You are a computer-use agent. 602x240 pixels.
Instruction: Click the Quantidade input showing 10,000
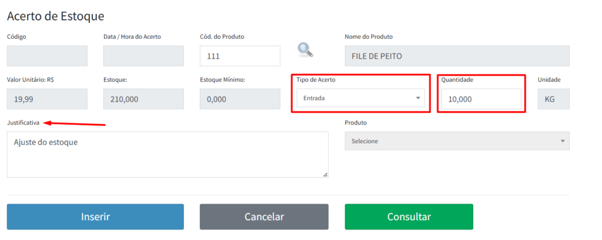coord(481,99)
